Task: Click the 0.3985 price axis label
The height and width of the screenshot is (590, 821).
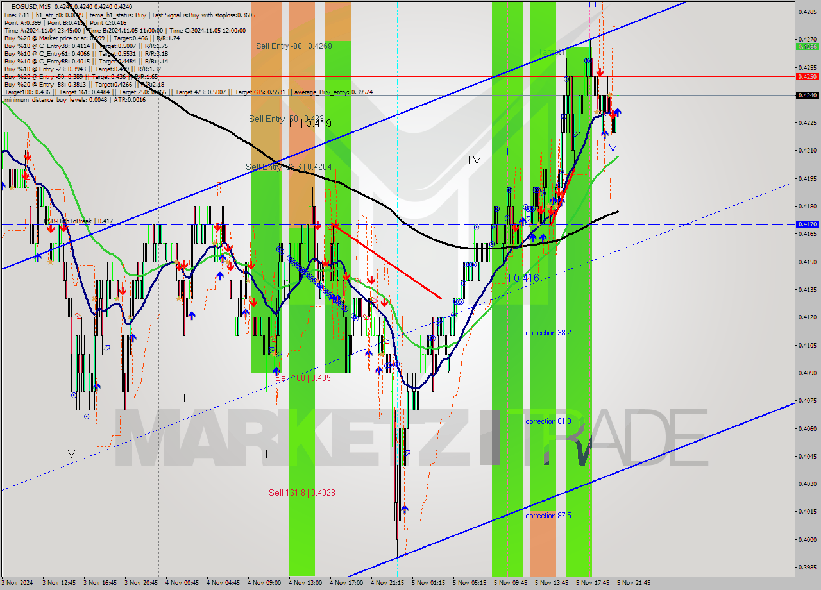Action: tap(806, 567)
